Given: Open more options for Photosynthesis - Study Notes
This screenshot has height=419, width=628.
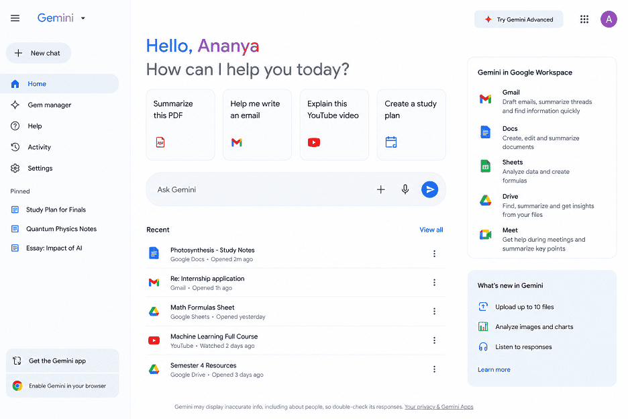Looking at the screenshot, I should tap(434, 254).
